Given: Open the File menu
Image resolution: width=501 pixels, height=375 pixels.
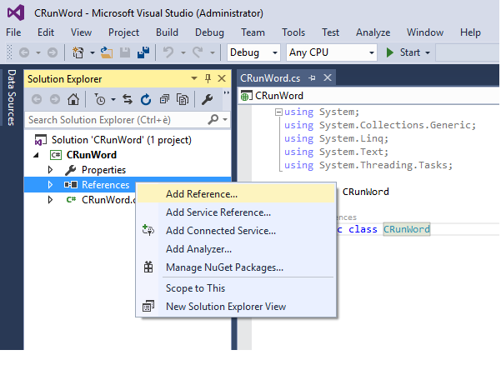Looking at the screenshot, I should 13,32.
